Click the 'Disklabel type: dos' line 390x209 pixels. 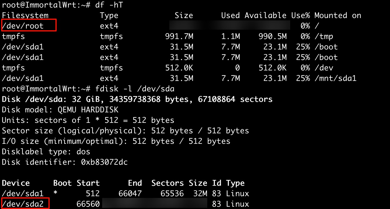pyautogui.click(x=46, y=152)
